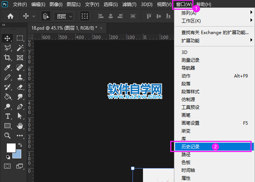This screenshot has height=182, width=255.
Task: Open the 编辑(E) menu
Action: click(x=38, y=4)
